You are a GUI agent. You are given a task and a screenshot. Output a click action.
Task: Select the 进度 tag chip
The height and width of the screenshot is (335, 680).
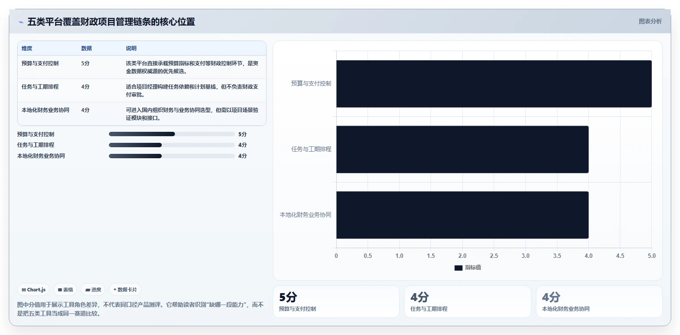(x=93, y=290)
